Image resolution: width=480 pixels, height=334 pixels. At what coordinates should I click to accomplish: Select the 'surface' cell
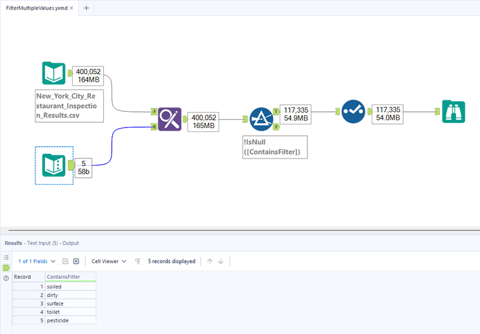[x=70, y=303]
